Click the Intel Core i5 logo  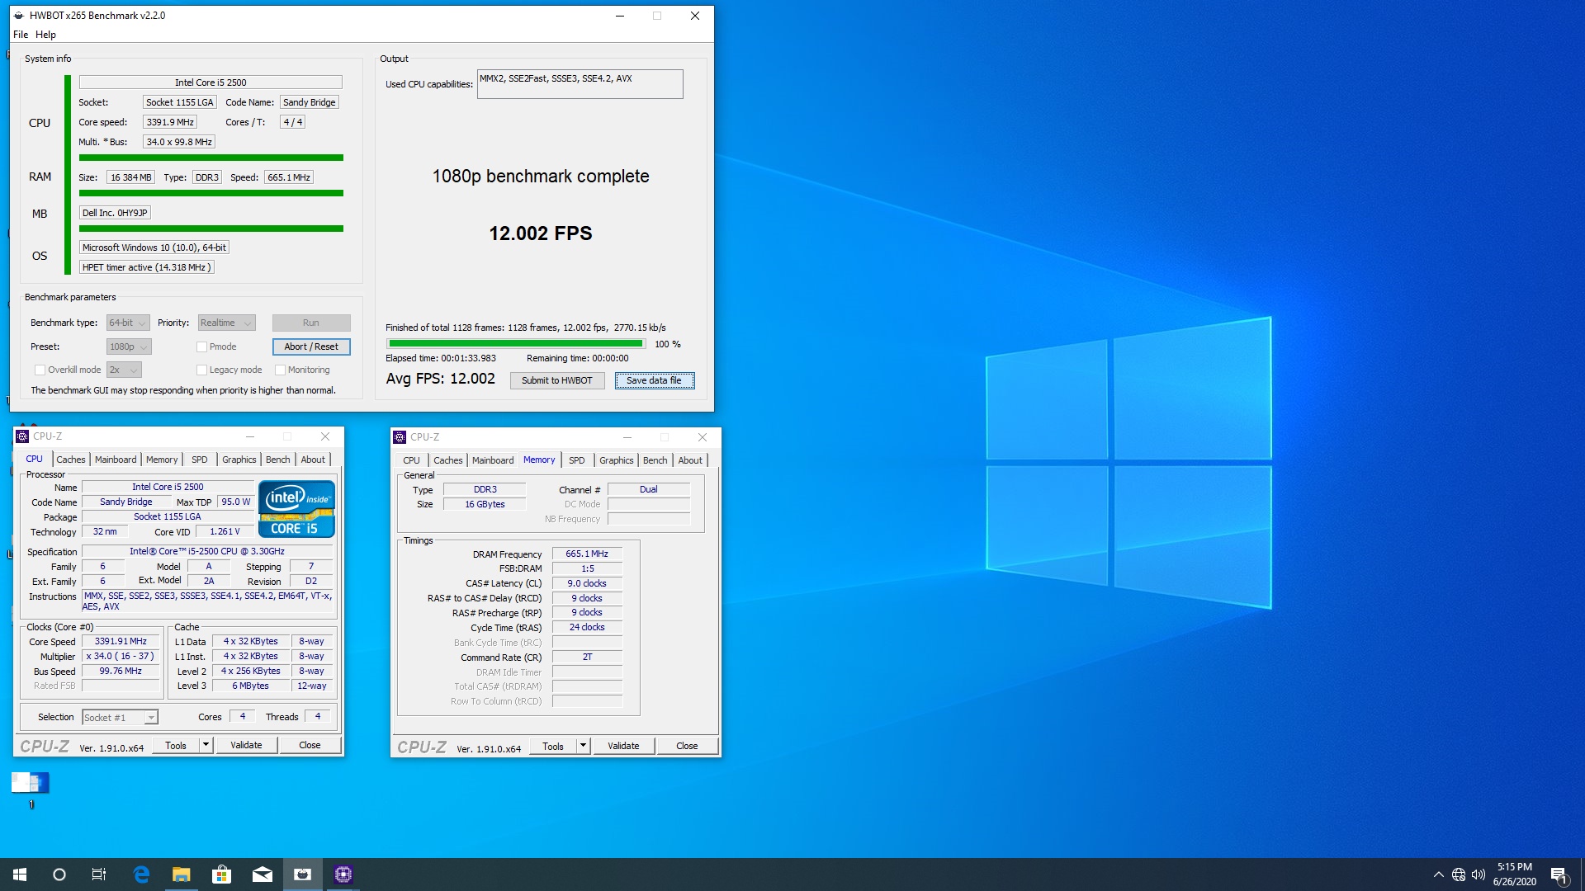point(296,509)
